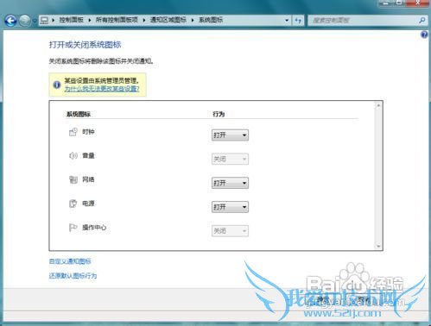Viewport: 431px width, 326px height.
Task: Click the 时钟 row label
Action: [x=88, y=132]
